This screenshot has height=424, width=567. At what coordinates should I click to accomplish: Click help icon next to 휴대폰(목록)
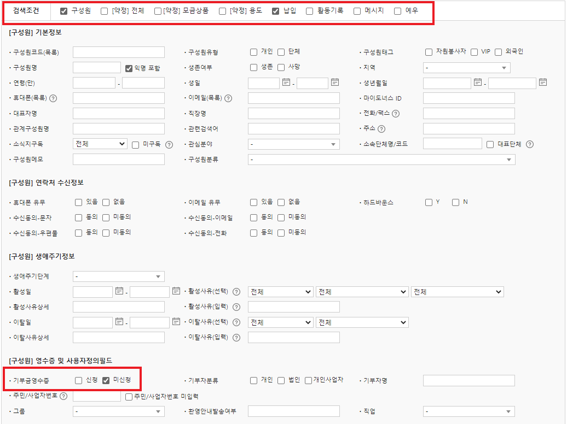click(53, 98)
